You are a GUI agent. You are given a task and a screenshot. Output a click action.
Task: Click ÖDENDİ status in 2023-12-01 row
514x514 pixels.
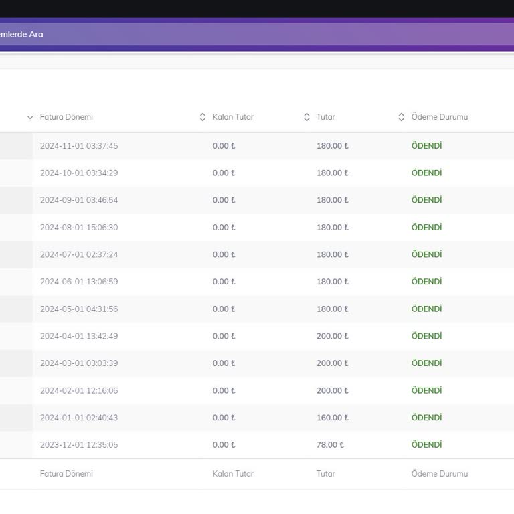coord(426,445)
